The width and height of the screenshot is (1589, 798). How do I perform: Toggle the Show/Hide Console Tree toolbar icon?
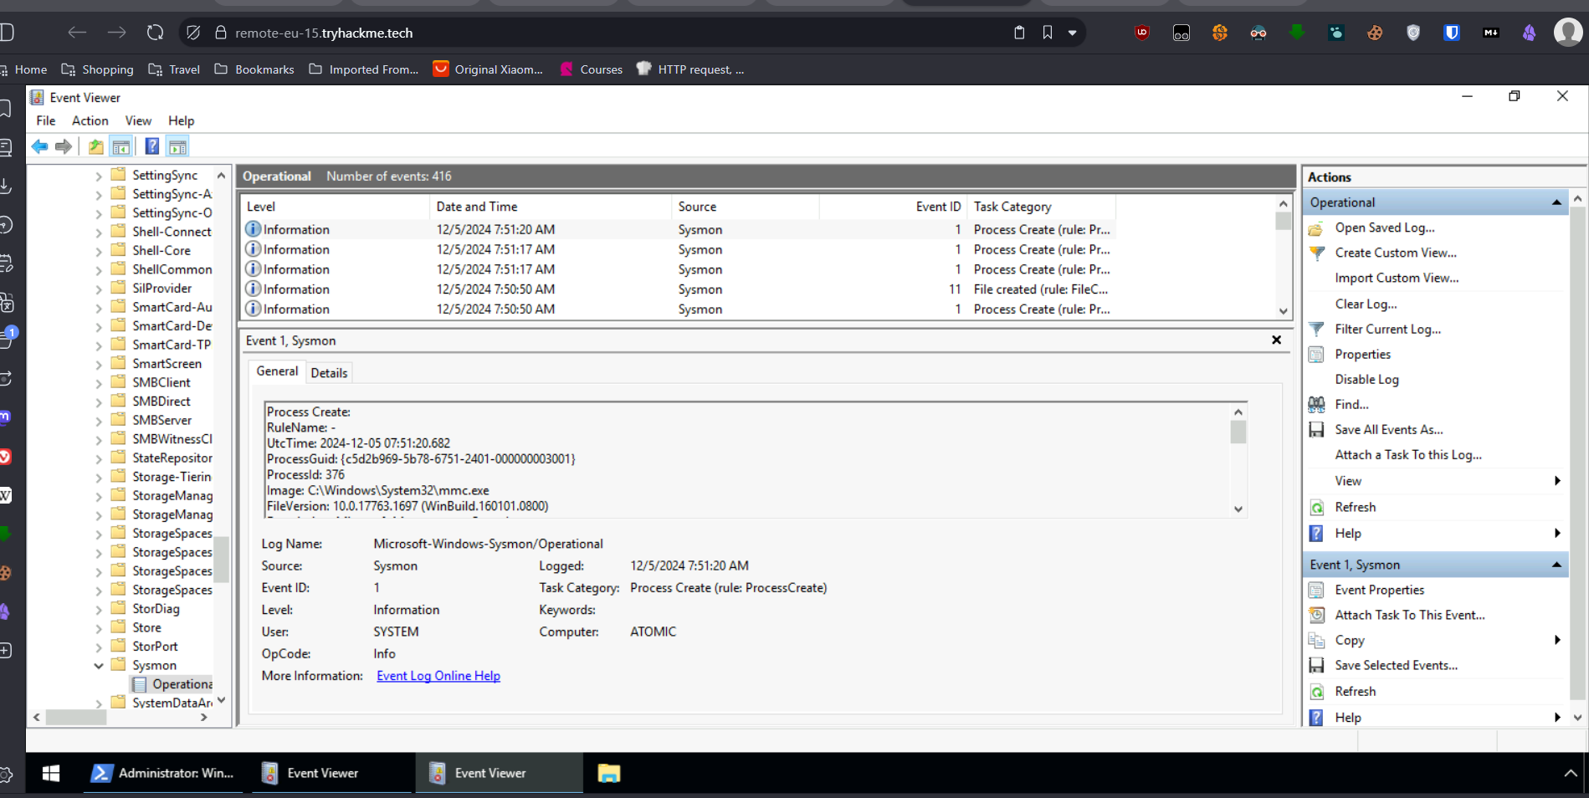[121, 146]
